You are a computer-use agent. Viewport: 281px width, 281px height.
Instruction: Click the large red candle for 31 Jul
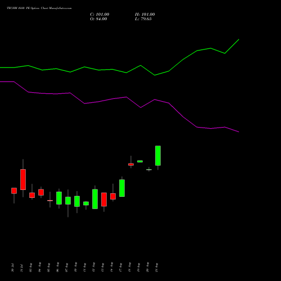coord(23,179)
